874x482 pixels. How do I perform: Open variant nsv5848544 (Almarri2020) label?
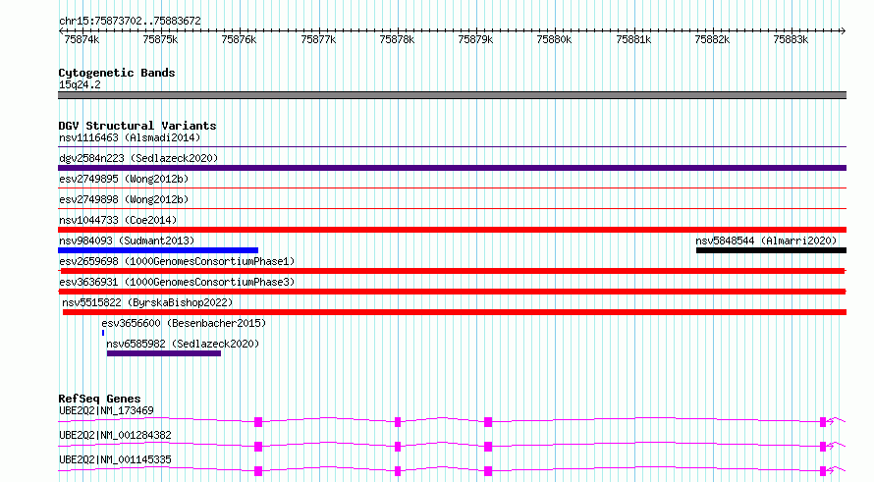(766, 241)
